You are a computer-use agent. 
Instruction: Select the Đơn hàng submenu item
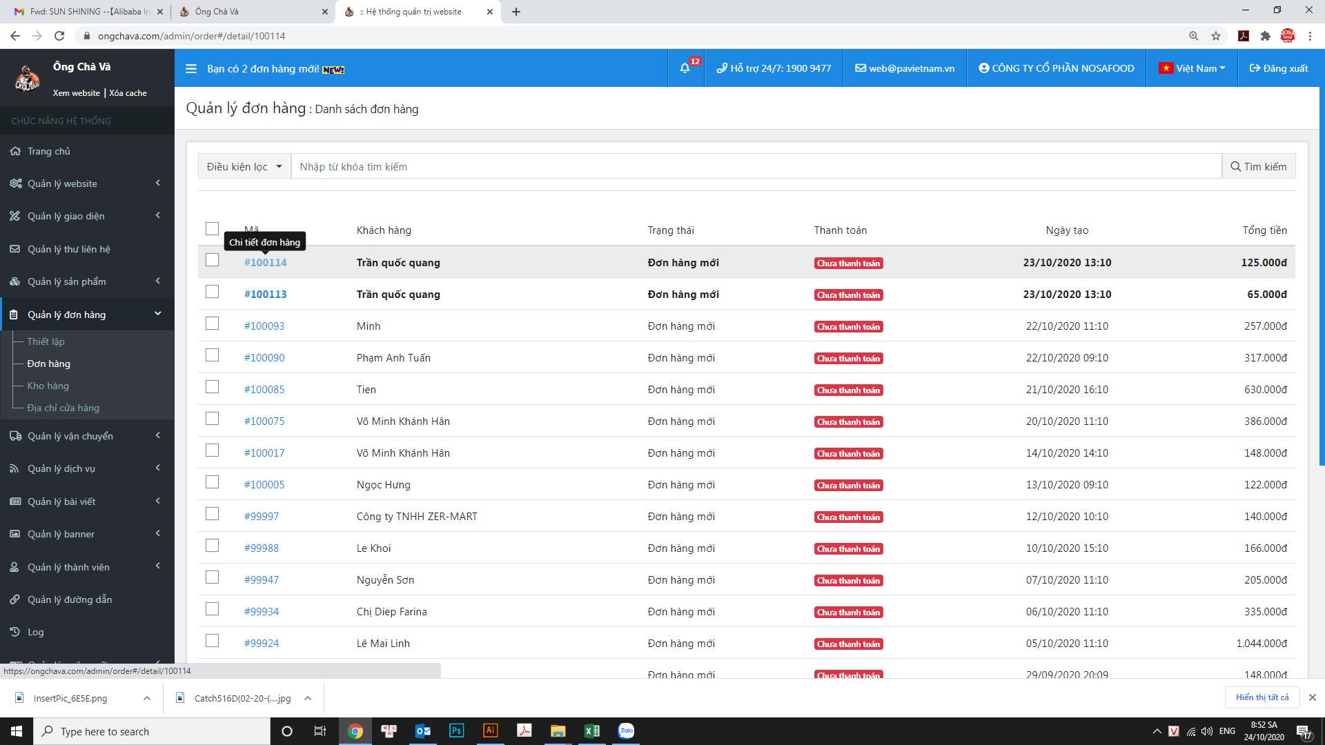point(48,364)
